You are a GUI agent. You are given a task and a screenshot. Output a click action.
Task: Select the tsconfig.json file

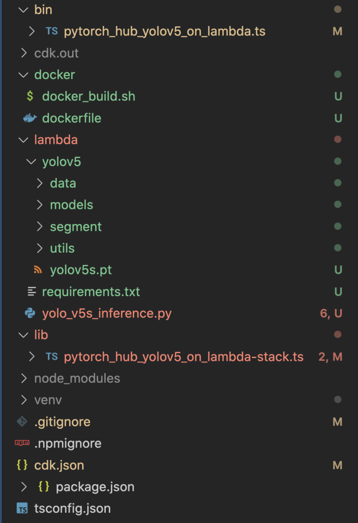72,509
